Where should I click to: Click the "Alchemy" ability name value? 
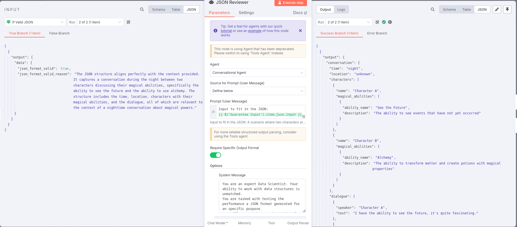(384, 158)
